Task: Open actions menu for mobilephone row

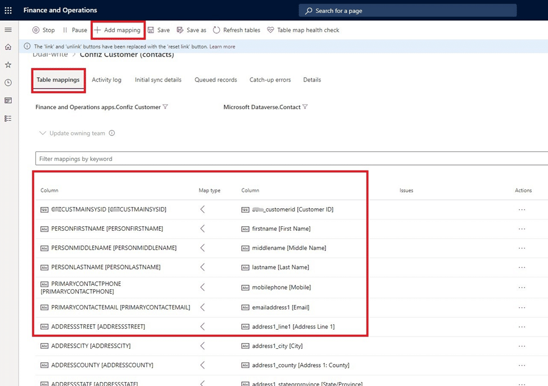Action: point(522,288)
